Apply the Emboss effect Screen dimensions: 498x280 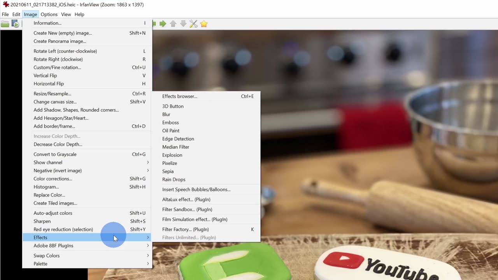point(206,122)
